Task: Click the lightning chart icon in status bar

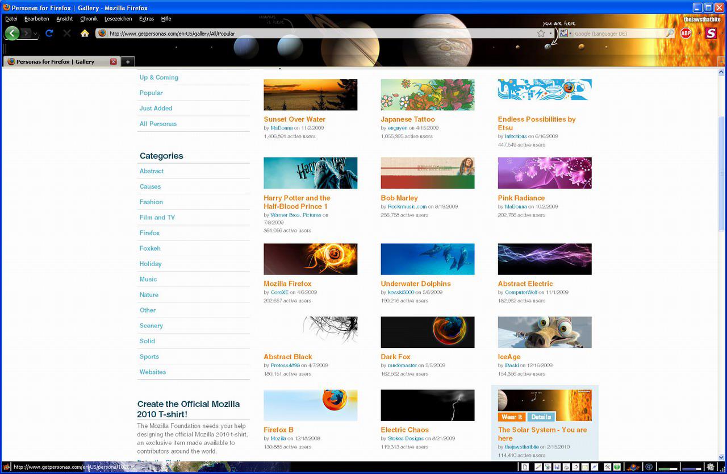Action: click(594, 467)
